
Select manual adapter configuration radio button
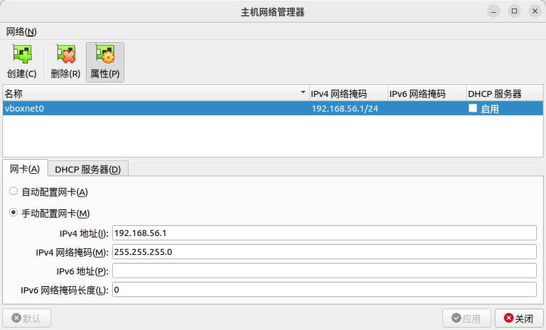point(13,213)
